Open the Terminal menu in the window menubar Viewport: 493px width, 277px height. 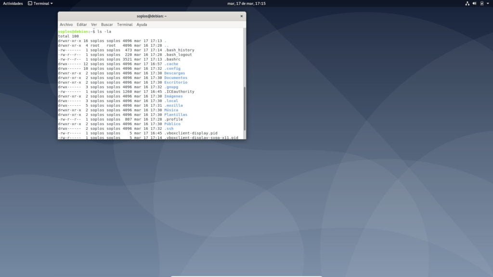[x=125, y=25]
